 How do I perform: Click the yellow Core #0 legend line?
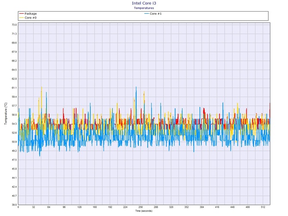tap(21, 18)
